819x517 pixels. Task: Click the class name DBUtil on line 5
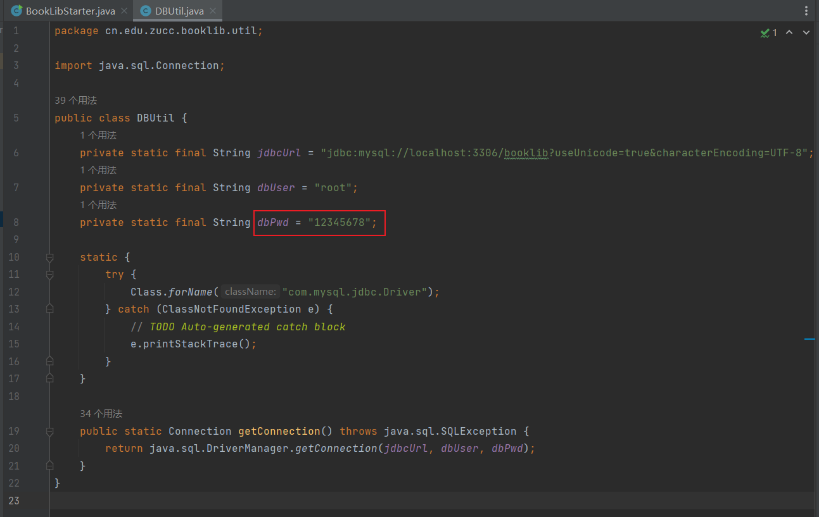(156, 118)
